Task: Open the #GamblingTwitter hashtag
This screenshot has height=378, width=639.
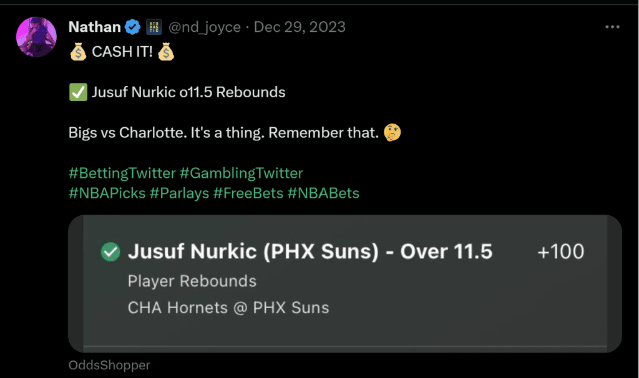Action: [241, 173]
